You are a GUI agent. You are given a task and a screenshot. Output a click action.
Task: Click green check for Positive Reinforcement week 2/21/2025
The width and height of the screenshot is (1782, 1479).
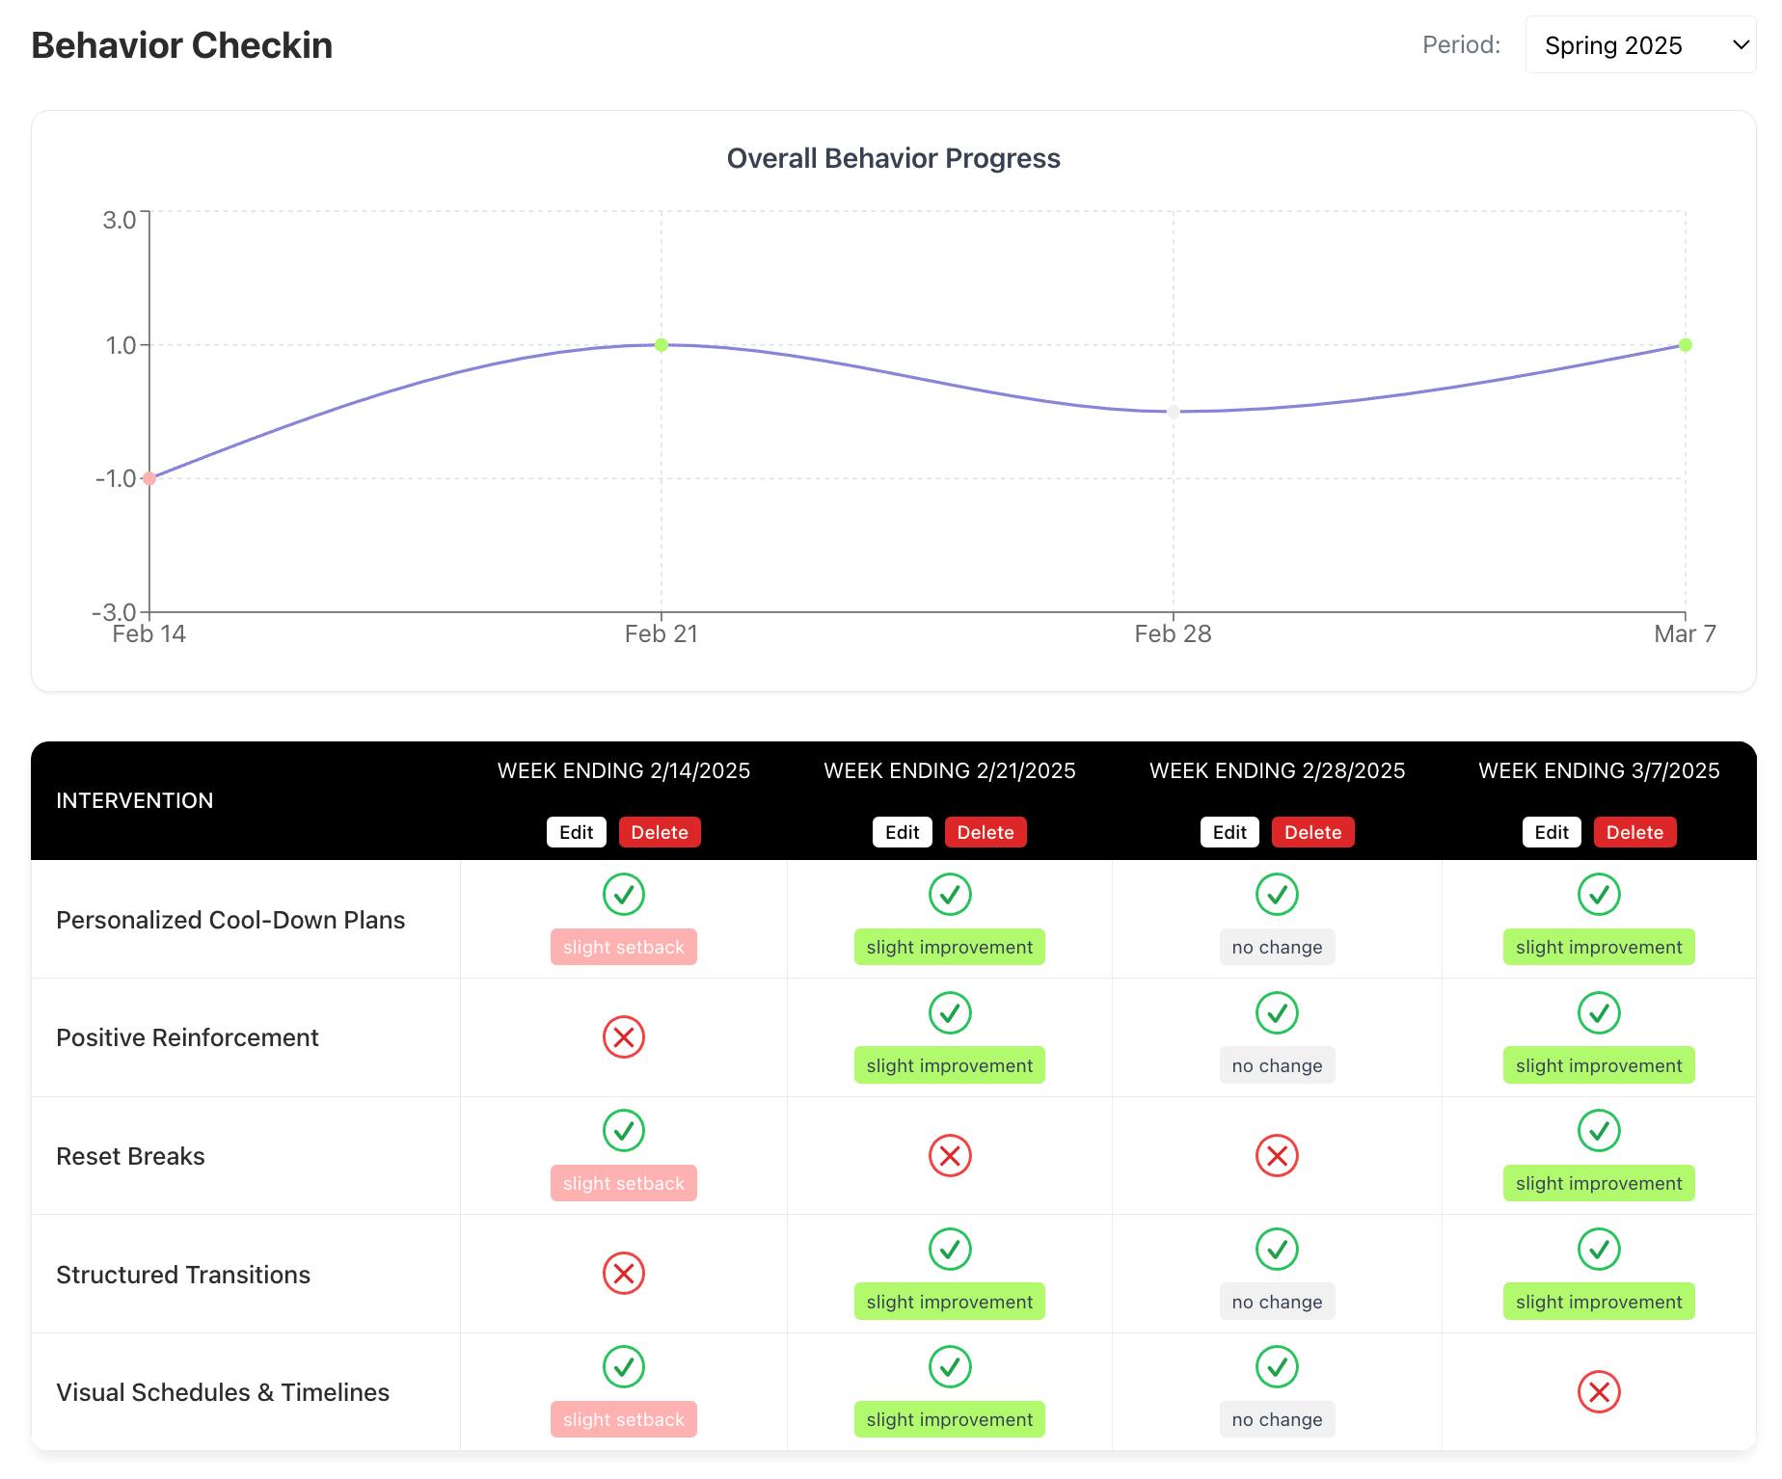pos(950,1012)
